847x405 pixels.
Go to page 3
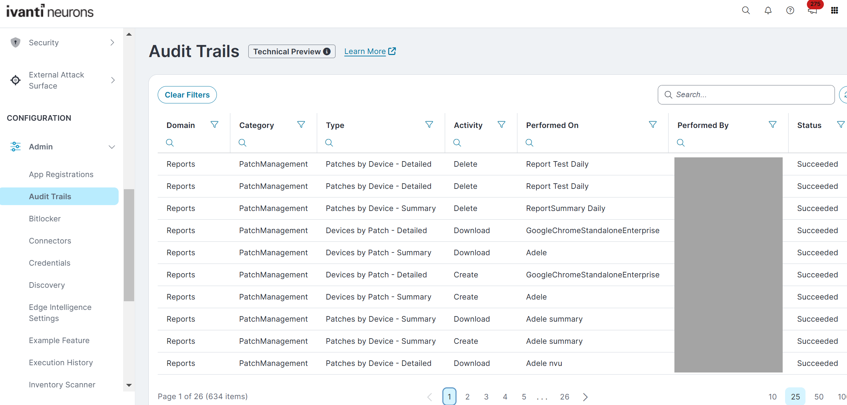coord(486,397)
